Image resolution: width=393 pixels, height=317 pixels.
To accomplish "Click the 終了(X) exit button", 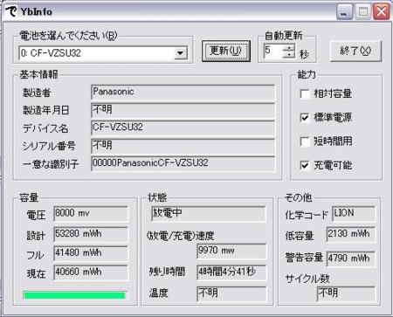I will tap(355, 51).
